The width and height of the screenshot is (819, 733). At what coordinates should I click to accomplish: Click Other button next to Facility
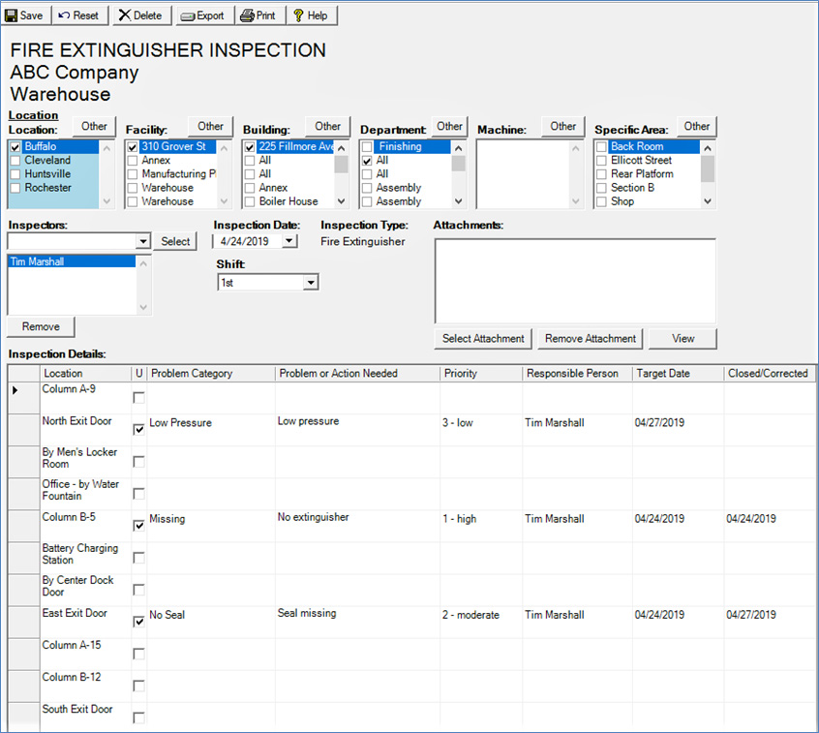[210, 127]
